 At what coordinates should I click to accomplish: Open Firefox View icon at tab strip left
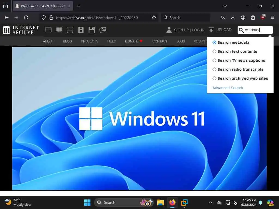coord(5,6)
